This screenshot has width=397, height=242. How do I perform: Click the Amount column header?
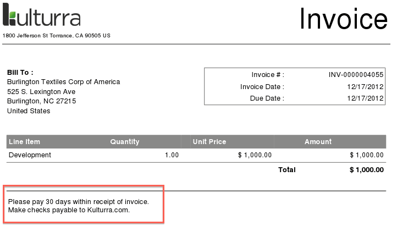(x=318, y=142)
